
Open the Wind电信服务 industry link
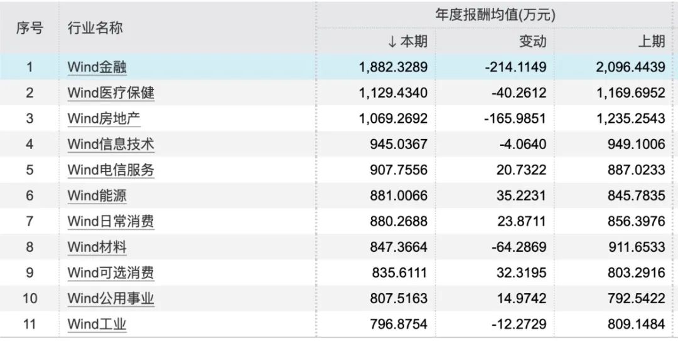tap(110, 170)
